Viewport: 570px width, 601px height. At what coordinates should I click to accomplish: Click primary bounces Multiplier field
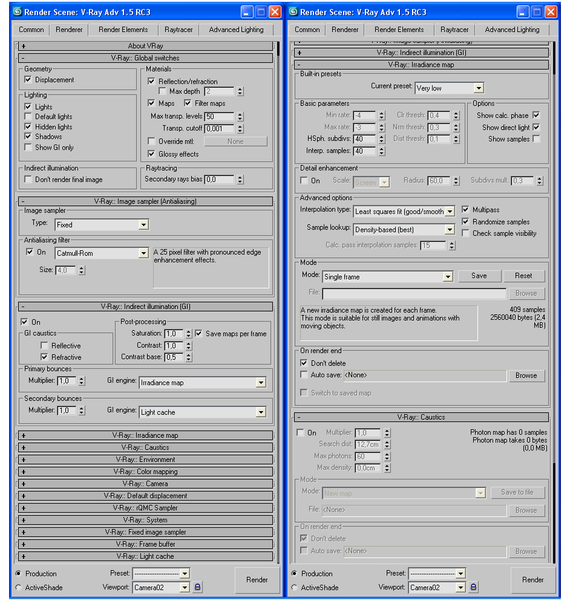[67, 381]
